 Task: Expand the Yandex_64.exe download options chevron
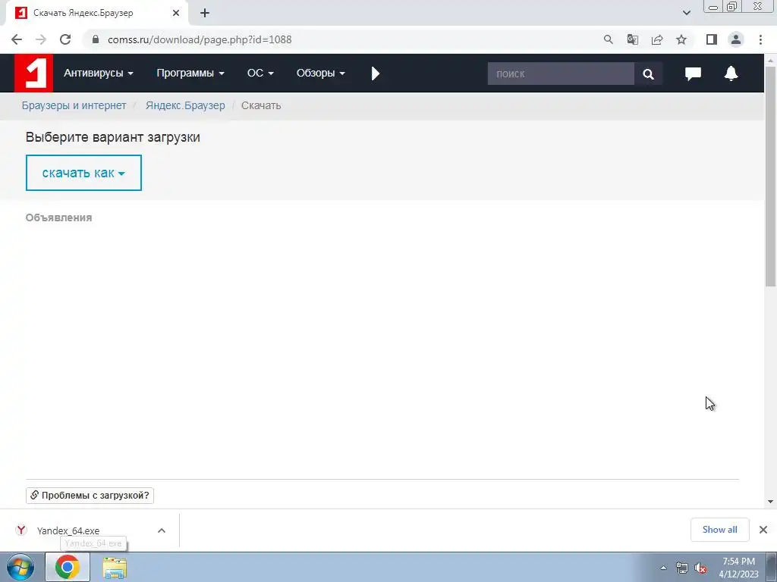(162, 530)
